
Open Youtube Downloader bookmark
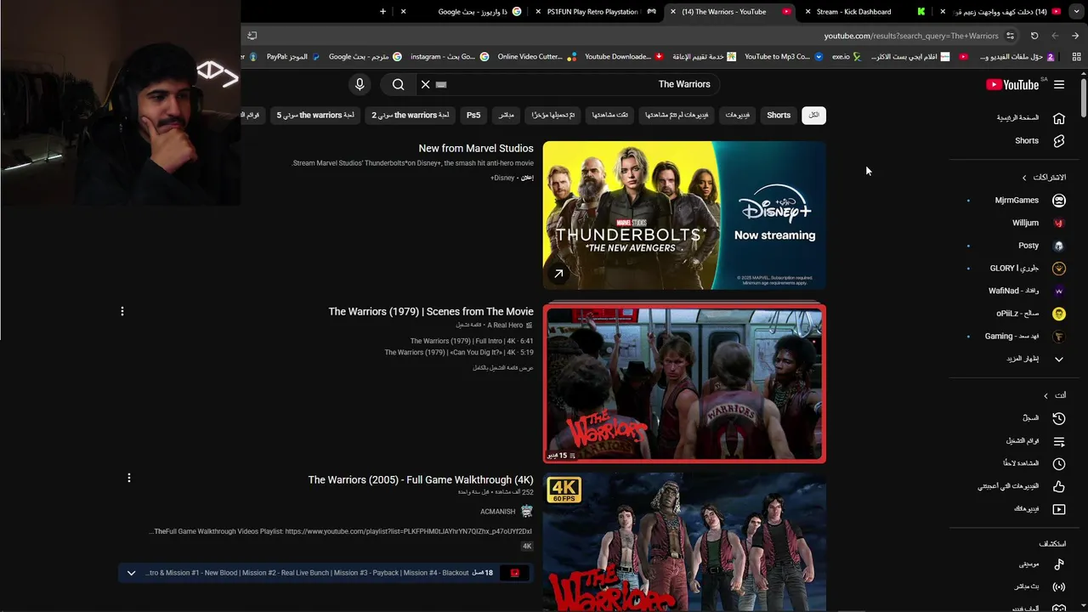point(624,57)
